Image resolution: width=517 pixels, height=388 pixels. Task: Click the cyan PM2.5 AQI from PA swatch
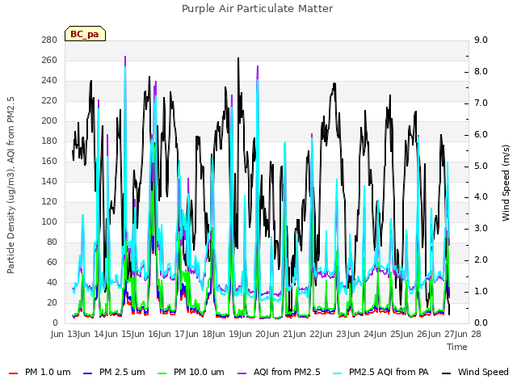coord(338,373)
